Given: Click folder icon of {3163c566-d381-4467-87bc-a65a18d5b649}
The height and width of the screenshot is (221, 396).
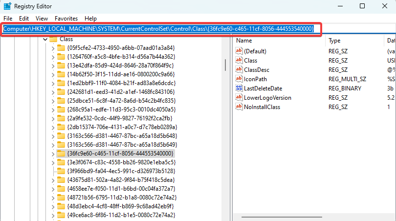Looking at the screenshot, I should coord(61,145).
